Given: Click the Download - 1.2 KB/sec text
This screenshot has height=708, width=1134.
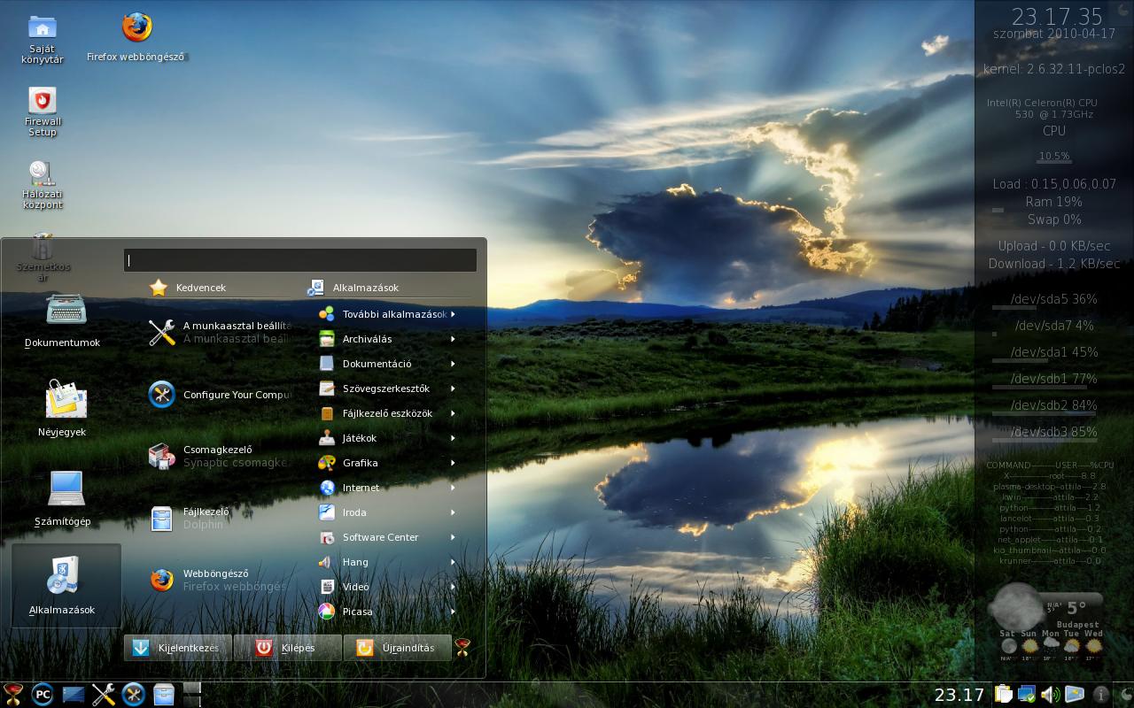Looking at the screenshot, I should tap(1054, 264).
